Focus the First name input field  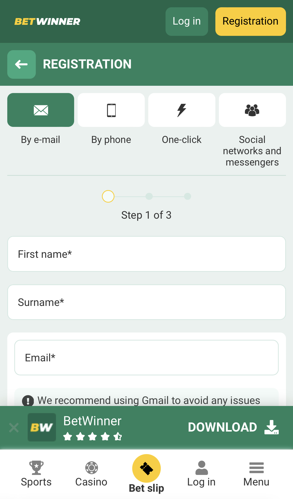pyautogui.click(x=146, y=254)
